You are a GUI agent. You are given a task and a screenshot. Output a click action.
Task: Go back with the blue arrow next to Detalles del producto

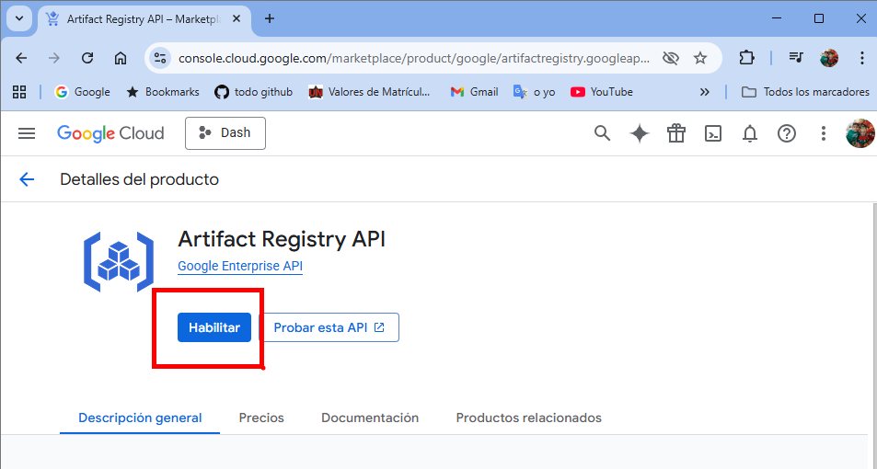click(x=27, y=179)
